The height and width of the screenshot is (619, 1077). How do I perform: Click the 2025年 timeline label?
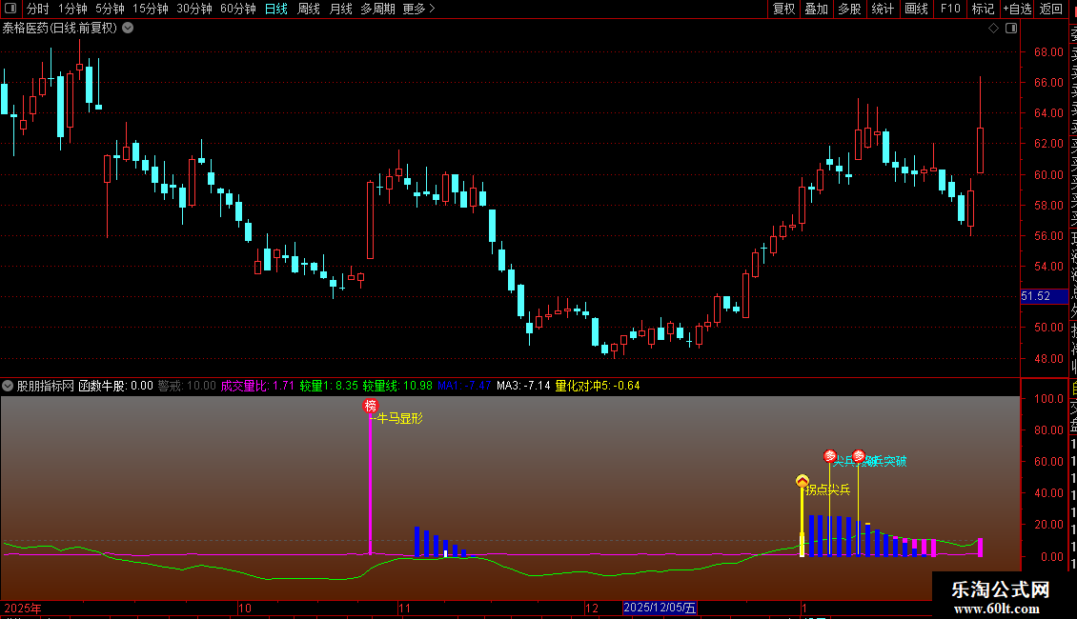(23, 608)
